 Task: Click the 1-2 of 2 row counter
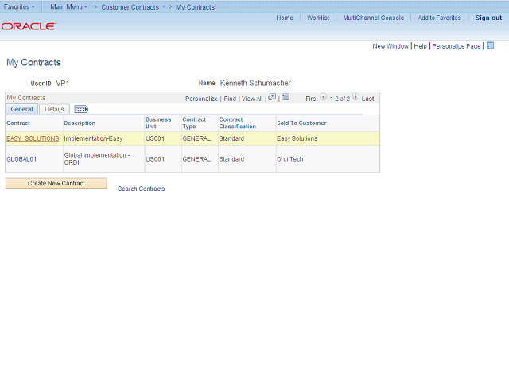(x=340, y=99)
